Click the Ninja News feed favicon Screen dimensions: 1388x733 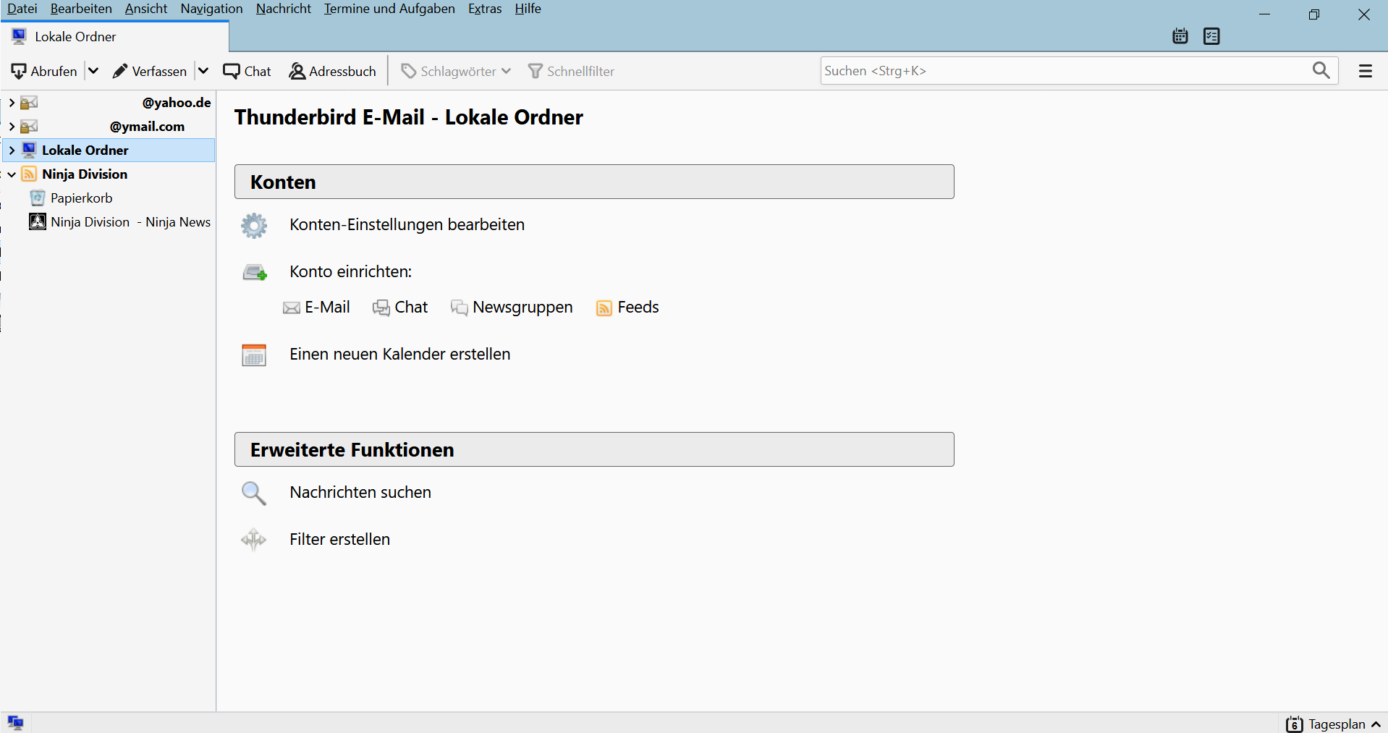point(38,221)
